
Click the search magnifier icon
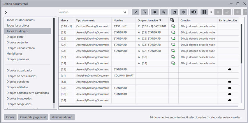[x=125, y=12]
